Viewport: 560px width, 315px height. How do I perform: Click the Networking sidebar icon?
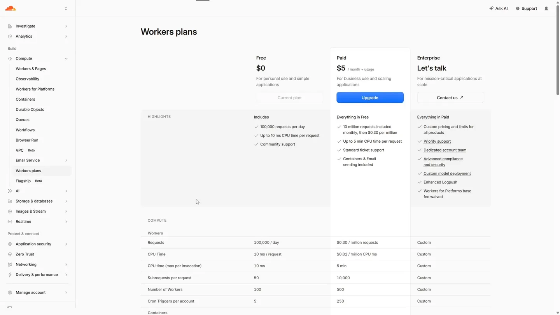coord(10,264)
